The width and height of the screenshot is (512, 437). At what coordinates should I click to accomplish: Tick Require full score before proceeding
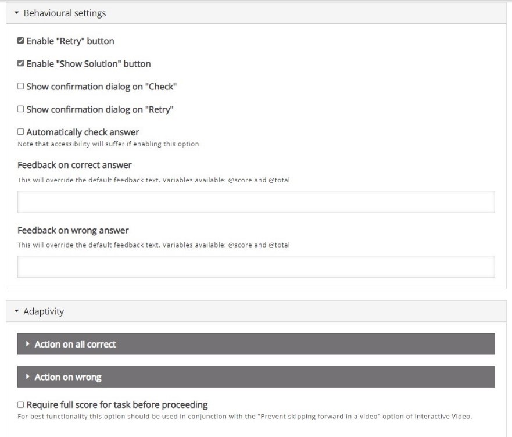pyautogui.click(x=20, y=404)
